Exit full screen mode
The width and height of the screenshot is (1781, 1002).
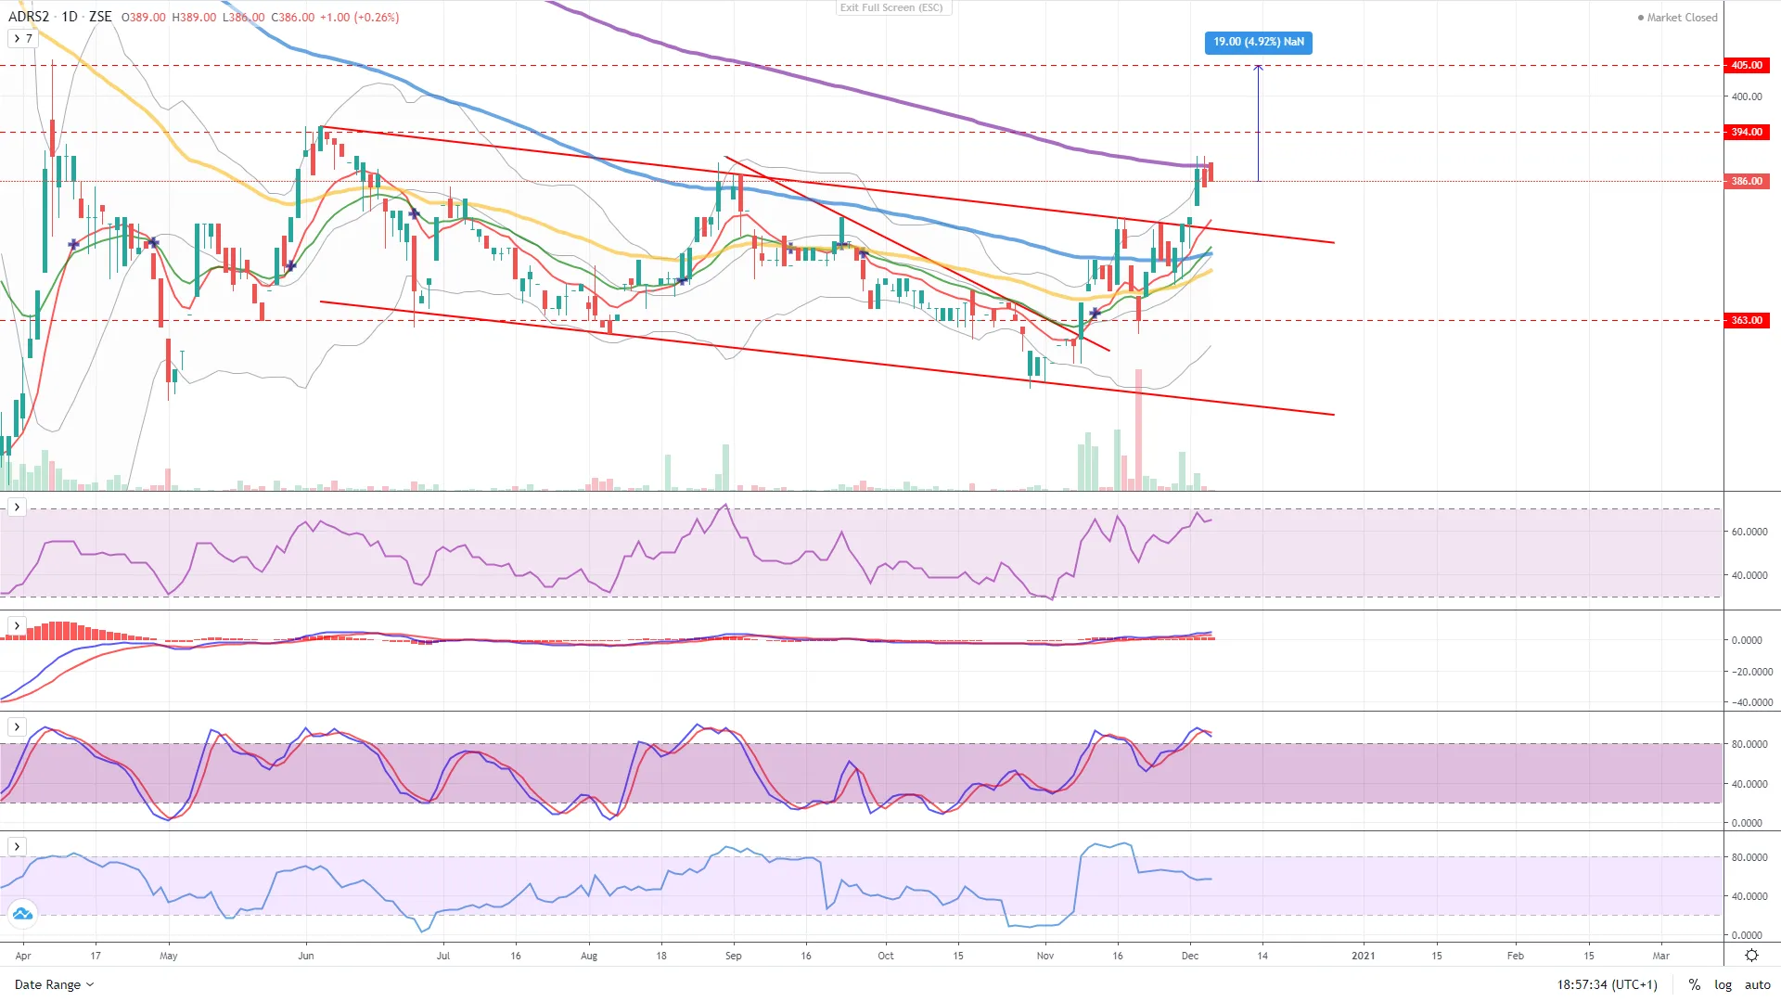point(891,7)
